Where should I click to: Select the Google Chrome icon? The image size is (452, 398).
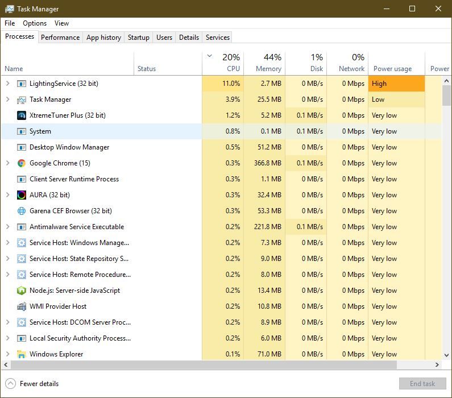coord(22,163)
